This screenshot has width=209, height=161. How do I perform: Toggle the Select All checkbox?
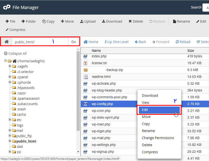click(x=198, y=42)
